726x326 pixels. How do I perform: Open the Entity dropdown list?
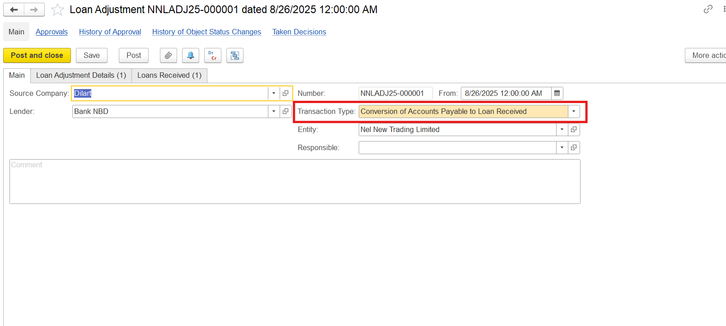562,129
